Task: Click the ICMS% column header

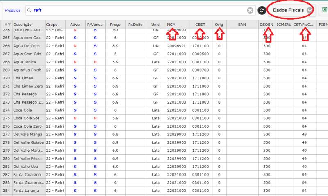Action: tap(284, 25)
